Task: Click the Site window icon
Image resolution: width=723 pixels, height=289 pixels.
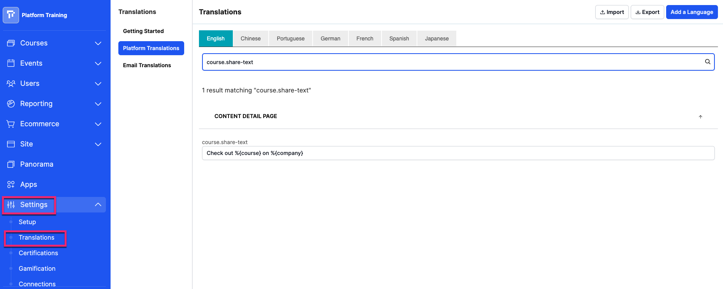Action: coord(11,144)
